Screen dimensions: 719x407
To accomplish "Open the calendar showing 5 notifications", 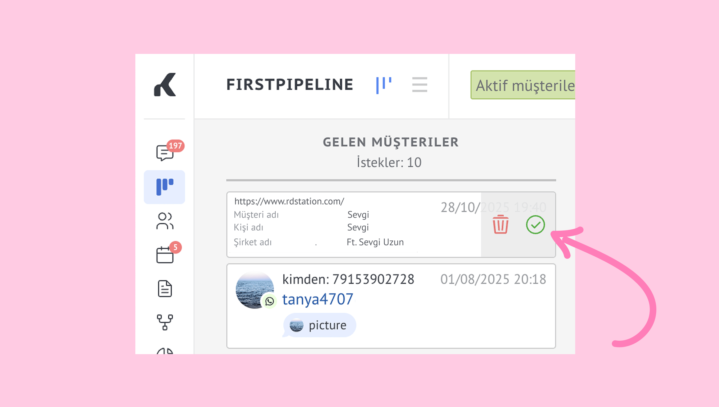I will 165,255.
